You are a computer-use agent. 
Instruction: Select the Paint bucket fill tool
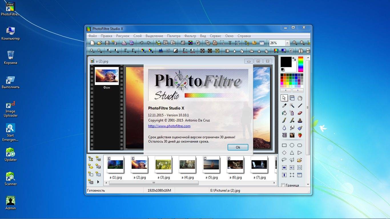click(x=284, y=113)
